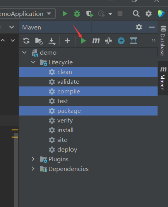
Task: Click the Plugins folder label
Action: coord(58,159)
